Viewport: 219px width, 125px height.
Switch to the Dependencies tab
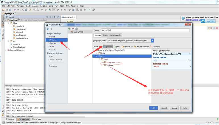(115, 35)
